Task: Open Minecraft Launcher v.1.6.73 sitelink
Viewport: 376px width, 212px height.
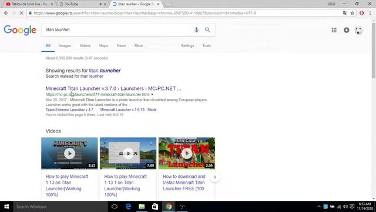Action: point(122,110)
